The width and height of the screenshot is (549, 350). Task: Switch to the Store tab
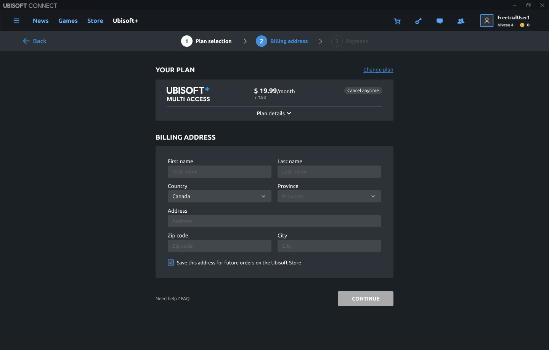point(95,21)
